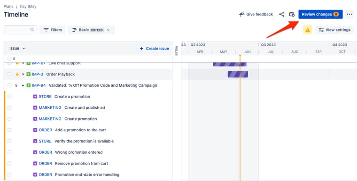Viewport: 357px width, 181px height.
Task: Click the warning icon on IMP-3 row
Action: pos(17,74)
